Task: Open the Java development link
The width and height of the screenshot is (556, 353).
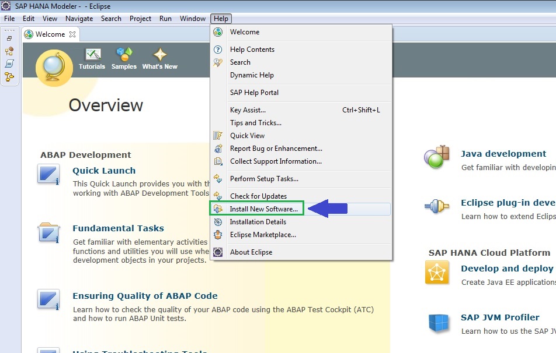Action: [503, 154]
